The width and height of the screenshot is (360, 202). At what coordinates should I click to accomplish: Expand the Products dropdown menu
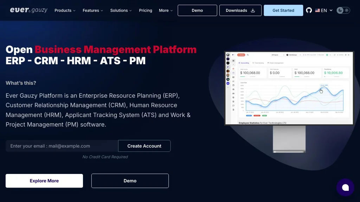click(x=65, y=10)
